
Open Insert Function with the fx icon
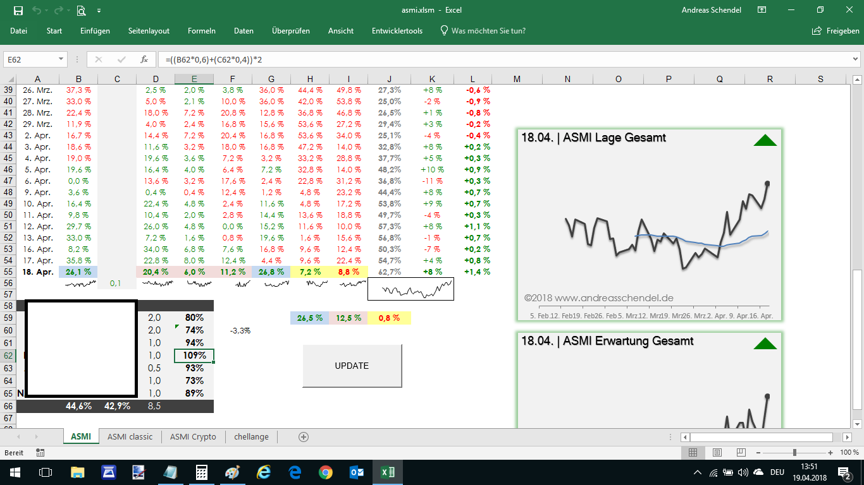pyautogui.click(x=144, y=59)
